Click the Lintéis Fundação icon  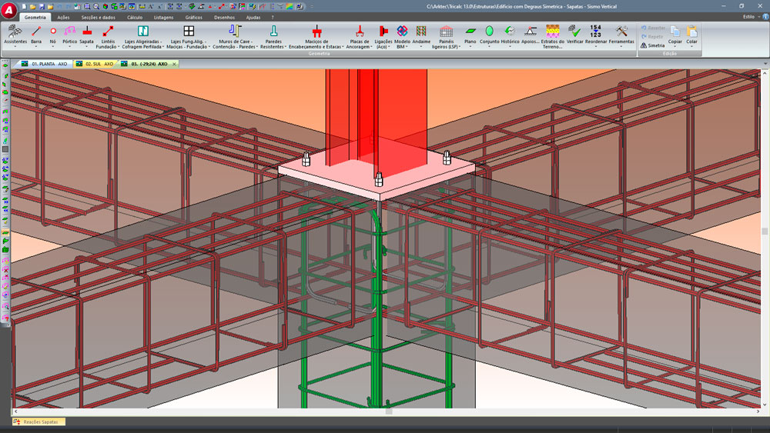pos(108,32)
